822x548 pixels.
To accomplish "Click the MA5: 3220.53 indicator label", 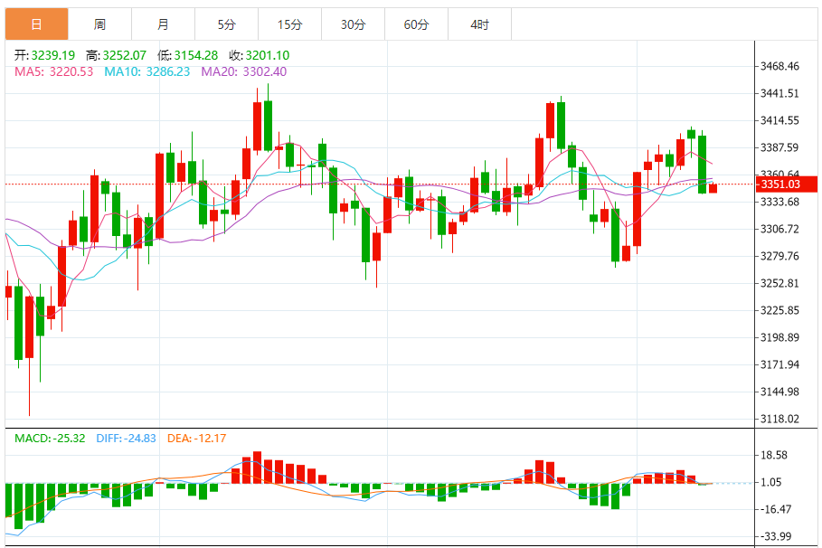I will click(54, 71).
